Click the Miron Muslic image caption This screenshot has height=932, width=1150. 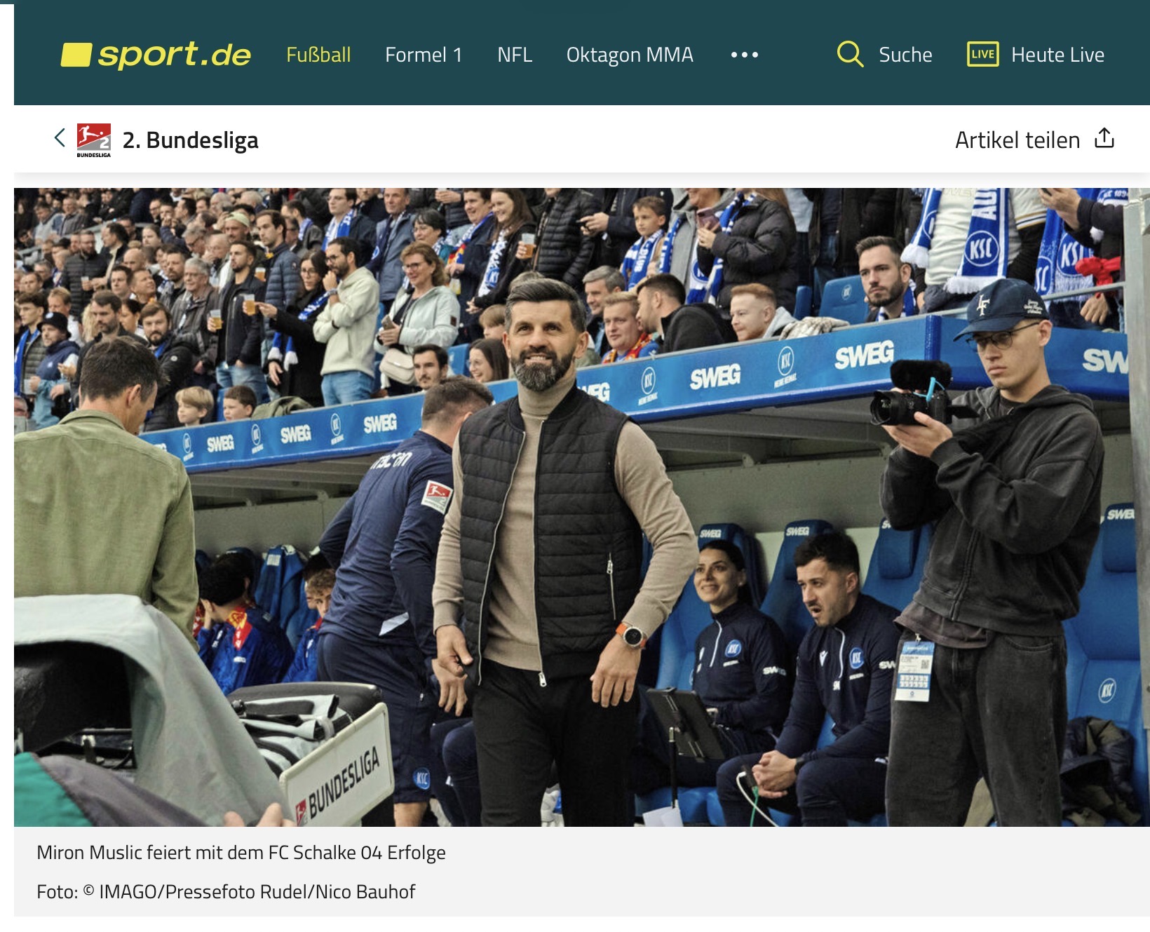click(241, 853)
